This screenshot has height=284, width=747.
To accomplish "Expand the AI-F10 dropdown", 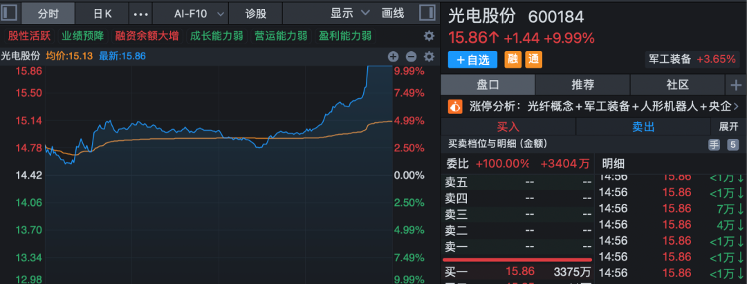I will [x=199, y=13].
